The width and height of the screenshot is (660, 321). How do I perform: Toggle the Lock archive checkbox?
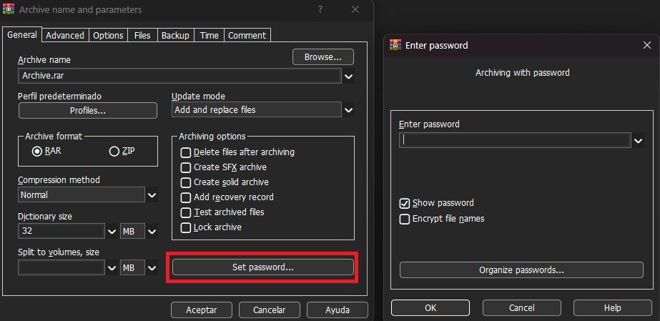click(186, 227)
